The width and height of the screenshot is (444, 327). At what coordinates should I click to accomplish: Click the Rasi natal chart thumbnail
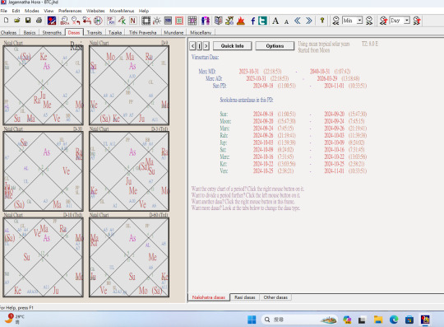point(43,85)
